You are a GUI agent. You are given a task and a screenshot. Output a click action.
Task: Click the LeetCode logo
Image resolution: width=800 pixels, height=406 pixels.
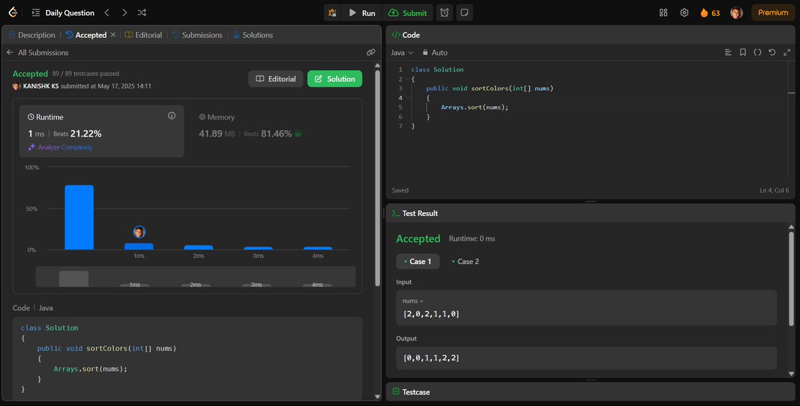[13, 13]
